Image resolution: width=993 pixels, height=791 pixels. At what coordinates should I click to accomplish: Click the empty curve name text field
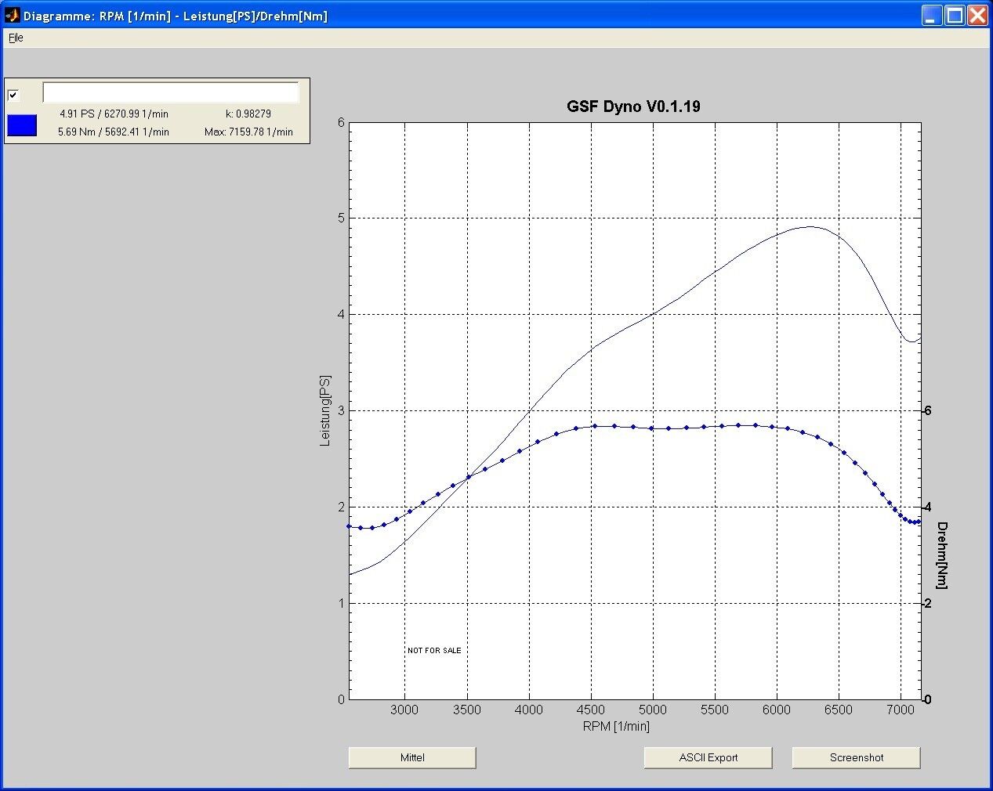click(170, 92)
